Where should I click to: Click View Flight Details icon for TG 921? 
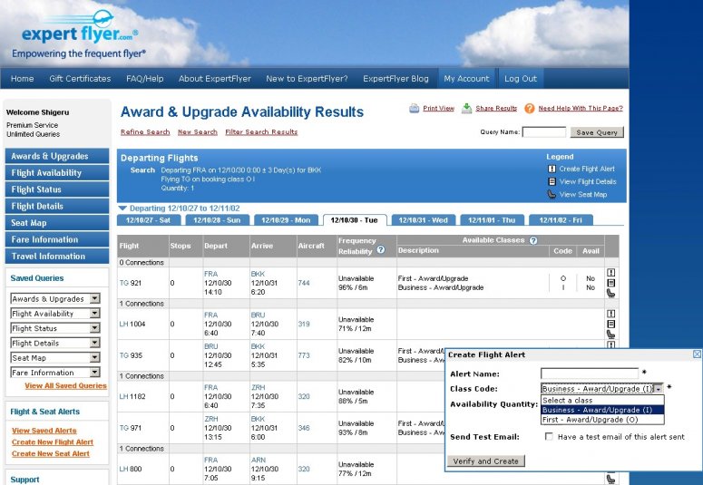[x=610, y=283]
